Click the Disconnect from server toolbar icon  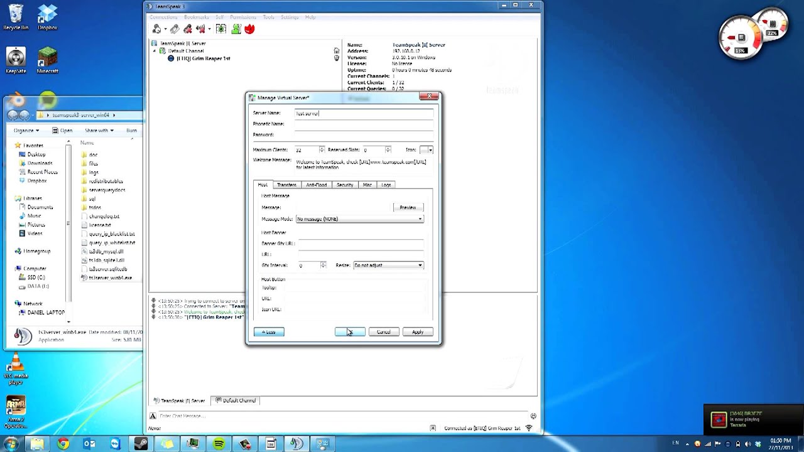[x=175, y=29]
